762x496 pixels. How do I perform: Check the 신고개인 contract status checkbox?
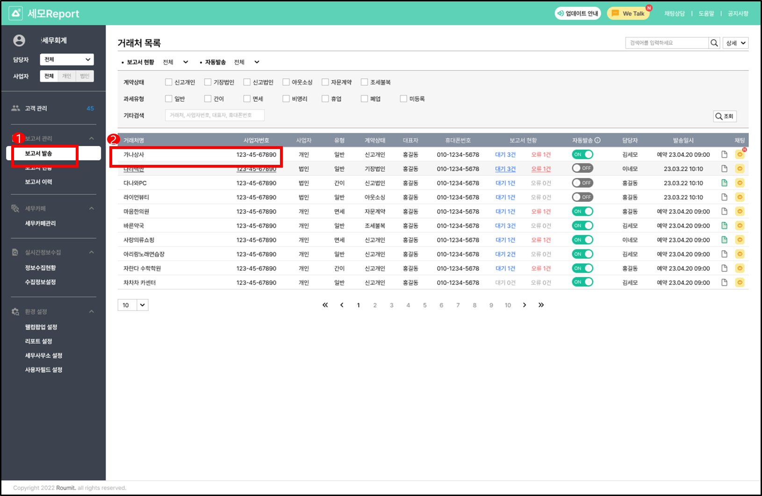click(169, 82)
